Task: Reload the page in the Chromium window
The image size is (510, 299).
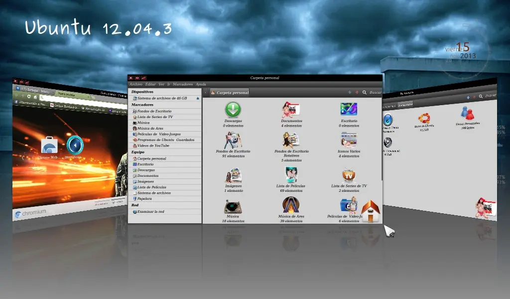Action: pos(29,96)
